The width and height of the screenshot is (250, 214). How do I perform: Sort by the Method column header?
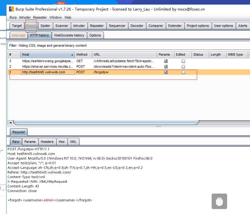pos(83,54)
